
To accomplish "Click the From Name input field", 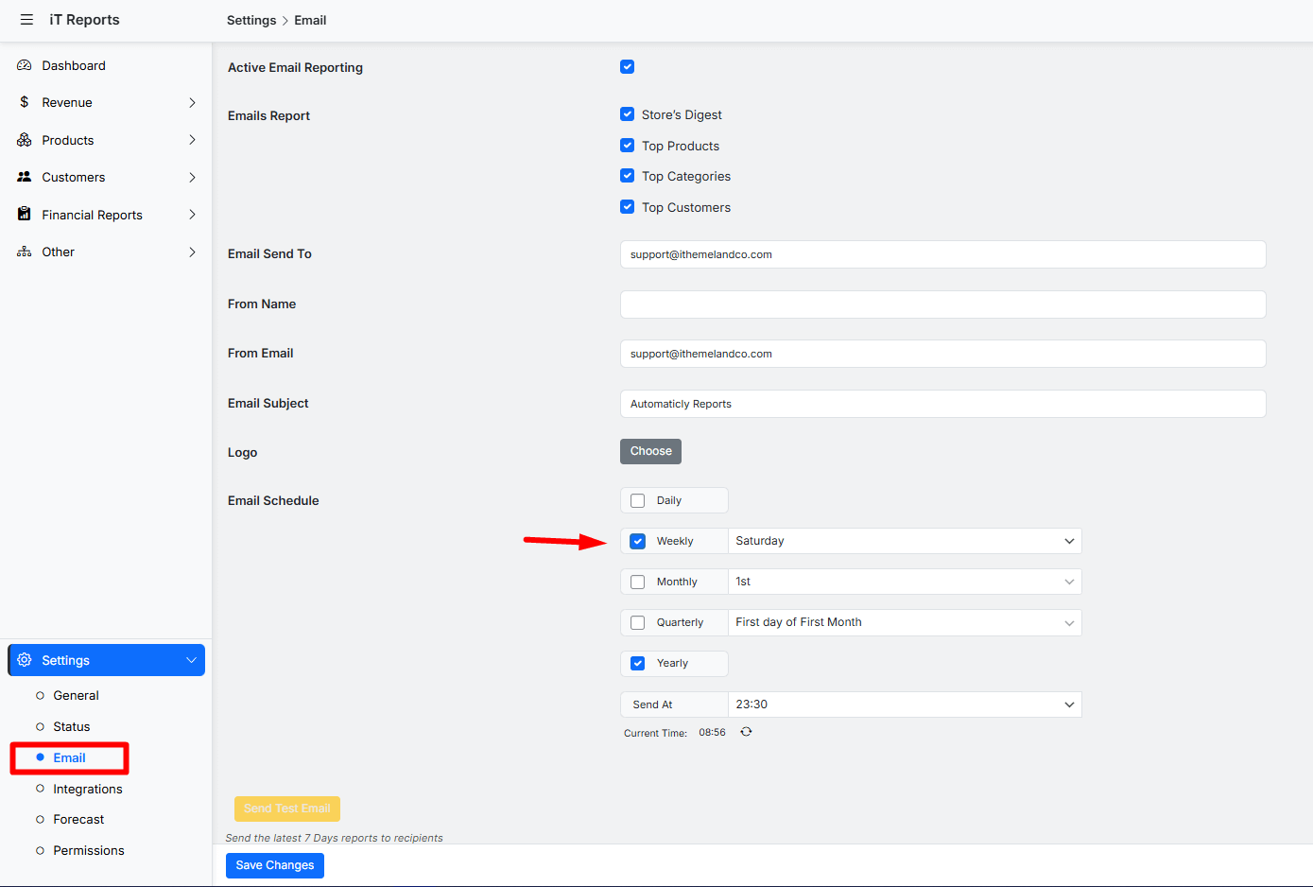I will 942,304.
